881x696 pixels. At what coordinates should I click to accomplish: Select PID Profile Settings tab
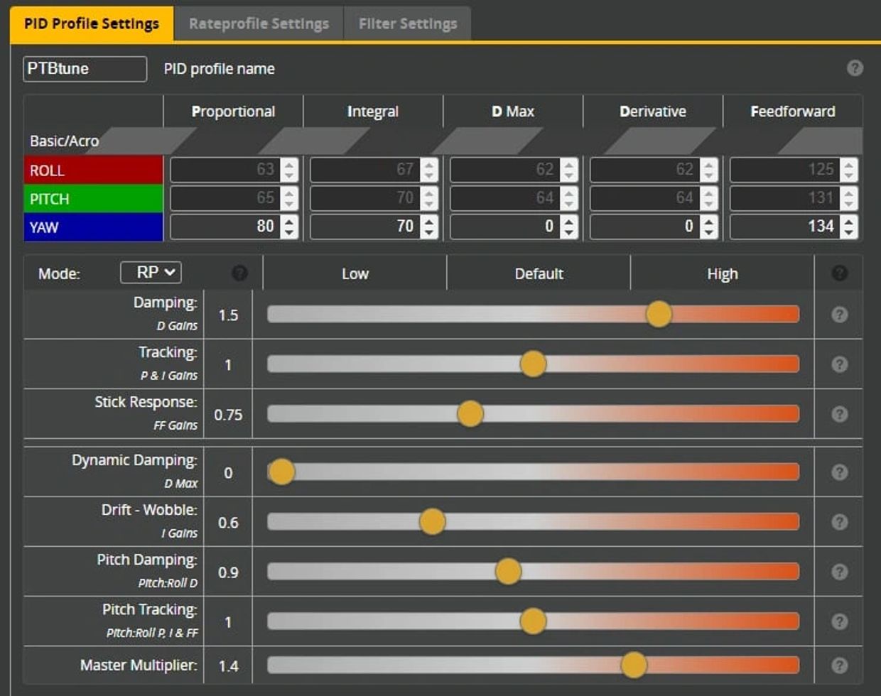click(92, 24)
